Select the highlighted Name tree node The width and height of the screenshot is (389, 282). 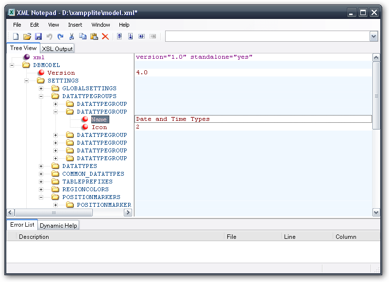coord(99,119)
